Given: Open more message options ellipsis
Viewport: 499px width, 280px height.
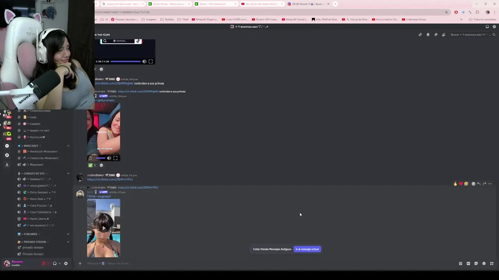Looking at the screenshot, I should tap(490, 184).
